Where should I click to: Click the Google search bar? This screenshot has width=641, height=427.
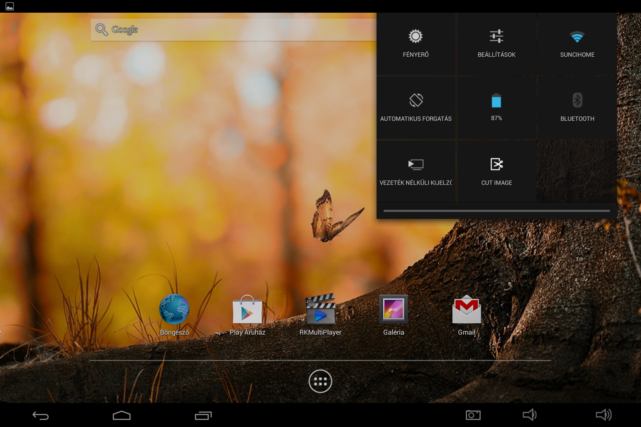click(234, 30)
